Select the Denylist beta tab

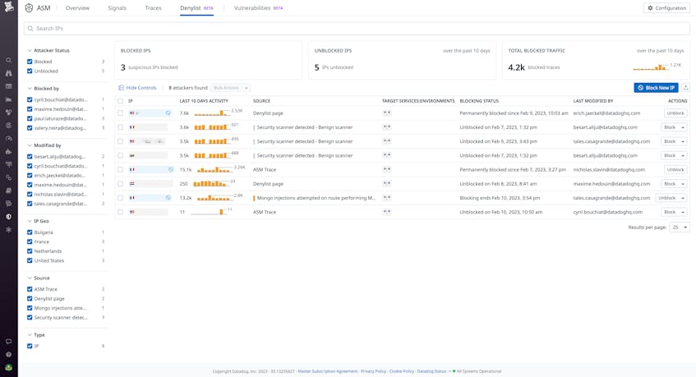point(196,8)
